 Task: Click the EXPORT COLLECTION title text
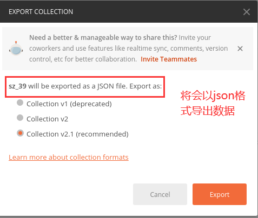[41, 12]
